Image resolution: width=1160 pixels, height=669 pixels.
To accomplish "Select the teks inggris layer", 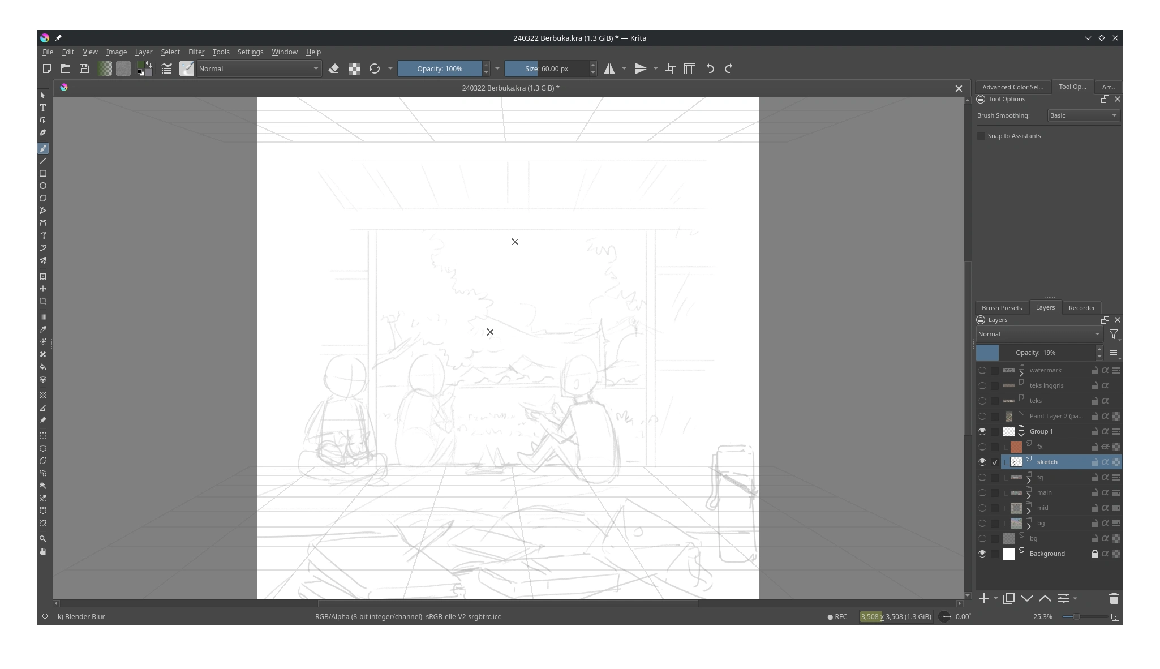I will click(1046, 385).
